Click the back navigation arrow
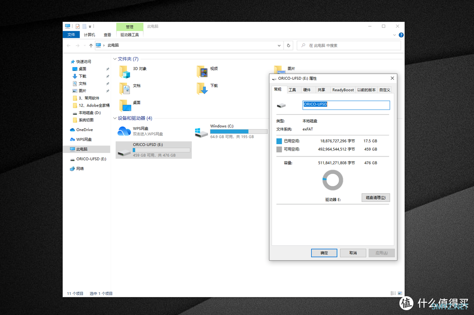Screen dimensions: 474x315 [x=68, y=46]
